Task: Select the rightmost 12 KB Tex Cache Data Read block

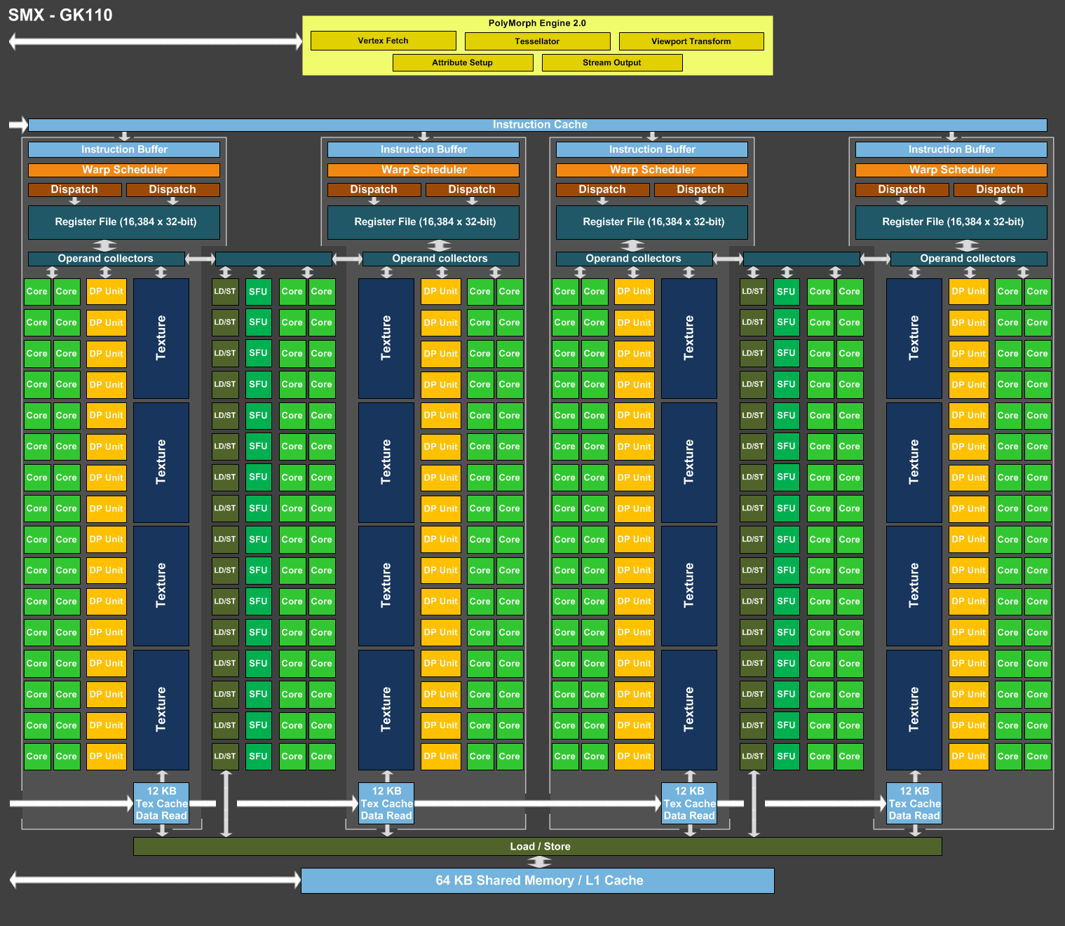Action: click(x=914, y=803)
